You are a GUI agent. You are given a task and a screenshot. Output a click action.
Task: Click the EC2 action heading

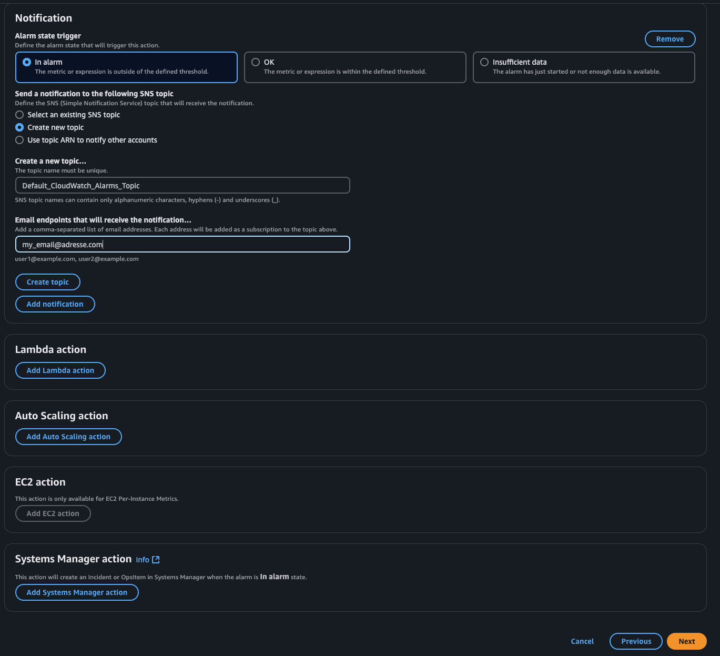(40, 482)
